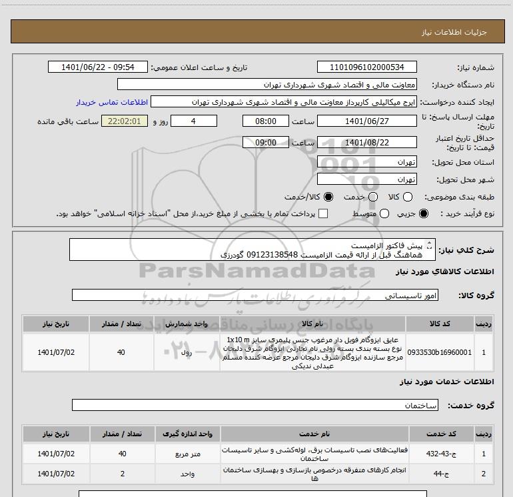Click the remaining days field showing 4

tap(194, 121)
